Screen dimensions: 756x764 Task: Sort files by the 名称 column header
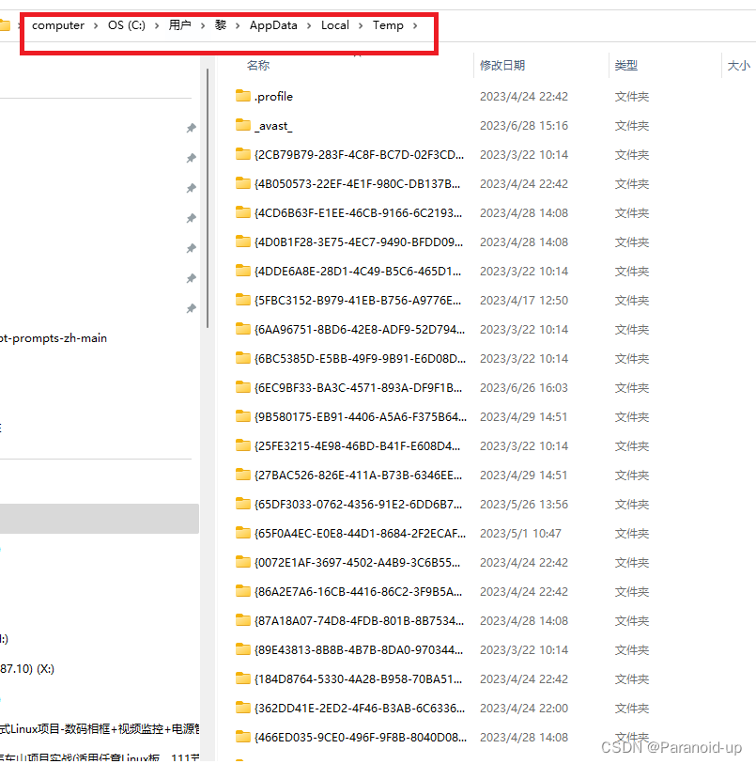(x=257, y=66)
